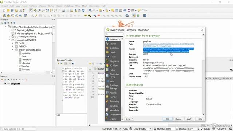The height and width of the screenshot is (131, 233).
Task: Open the Symbology tab in Layer Properties
Action: coord(113,48)
